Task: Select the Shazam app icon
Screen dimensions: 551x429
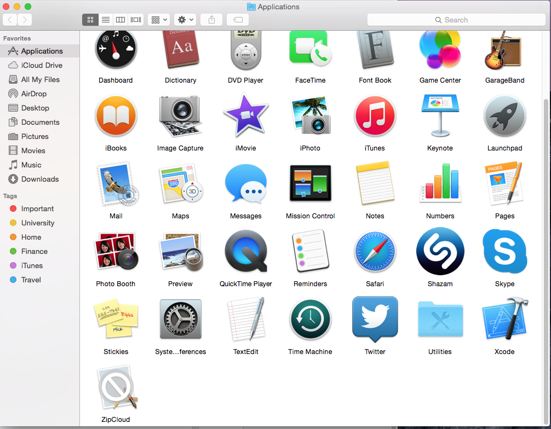Action: coord(440,251)
